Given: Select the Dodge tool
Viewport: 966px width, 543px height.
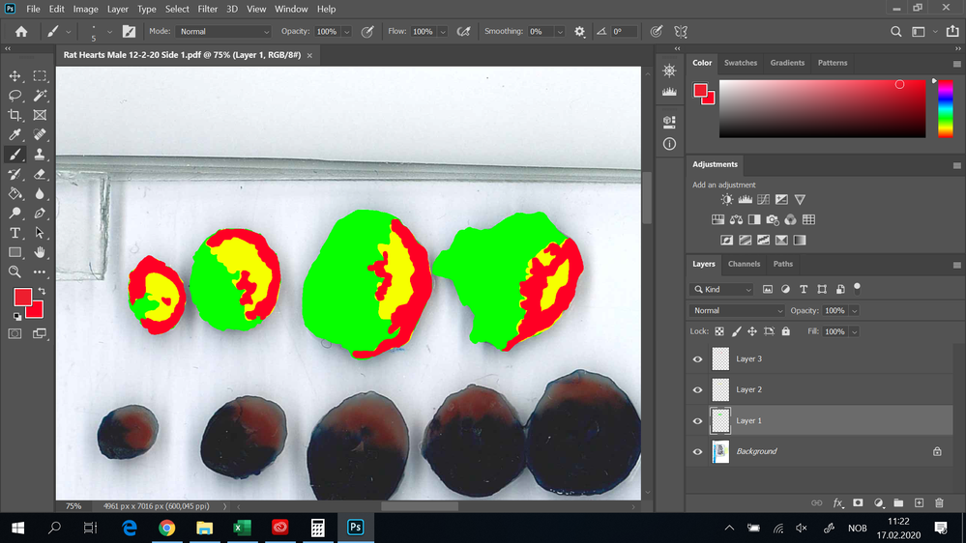Looking at the screenshot, I should coord(15,213).
